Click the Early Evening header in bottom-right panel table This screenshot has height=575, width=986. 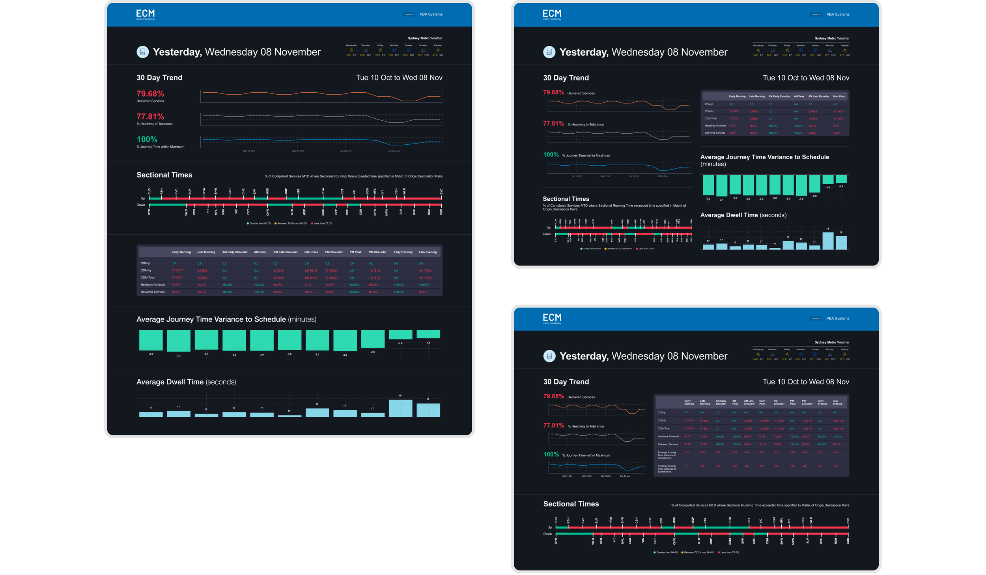[822, 402]
